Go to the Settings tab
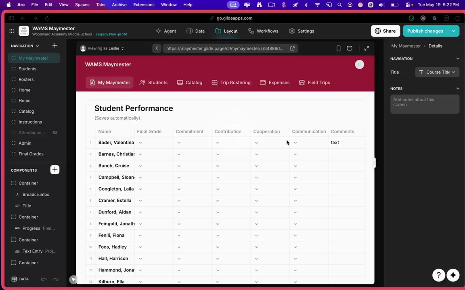 coord(302,31)
